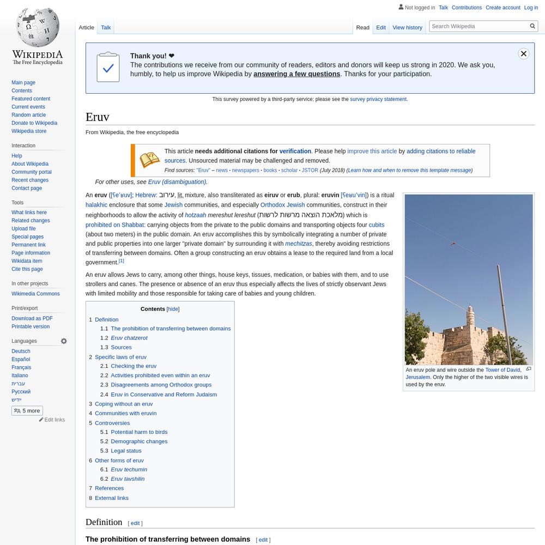
Task: Expand the 5 more languages button
Action: click(x=27, y=410)
